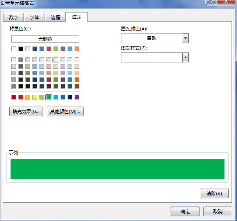
Task: Open 其他颜色 color options
Action: [x=65, y=112]
